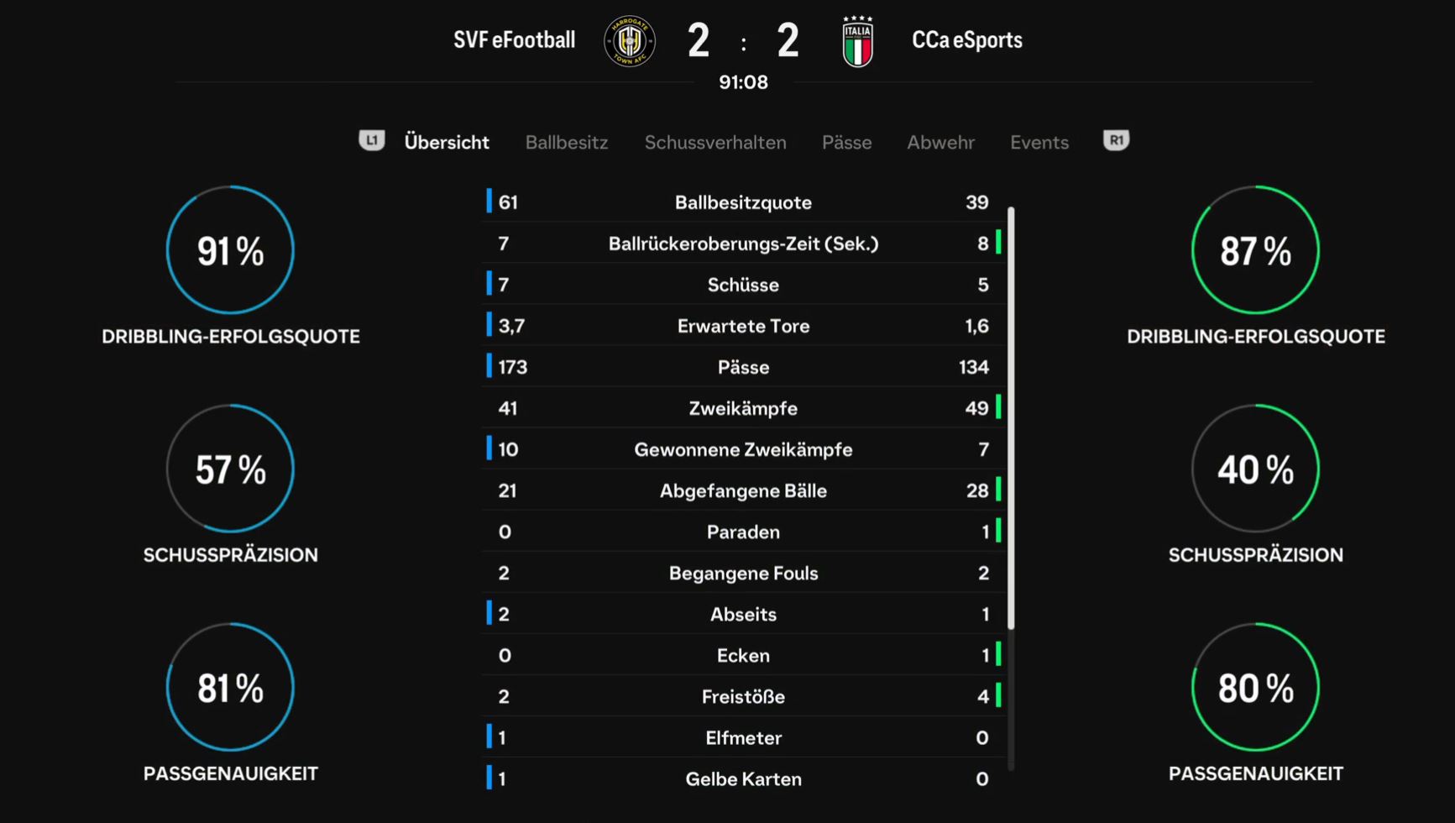Select the right 40% Schusspräzision circle

(x=1255, y=469)
